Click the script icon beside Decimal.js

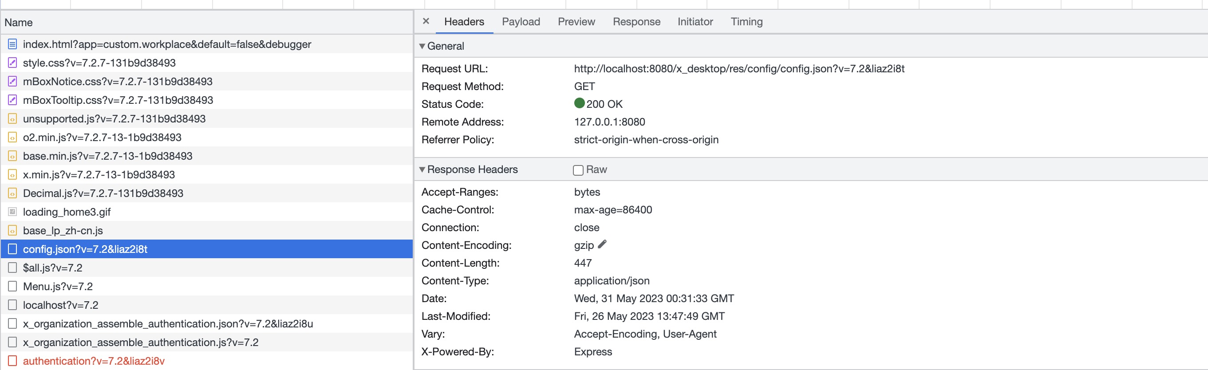(x=13, y=193)
